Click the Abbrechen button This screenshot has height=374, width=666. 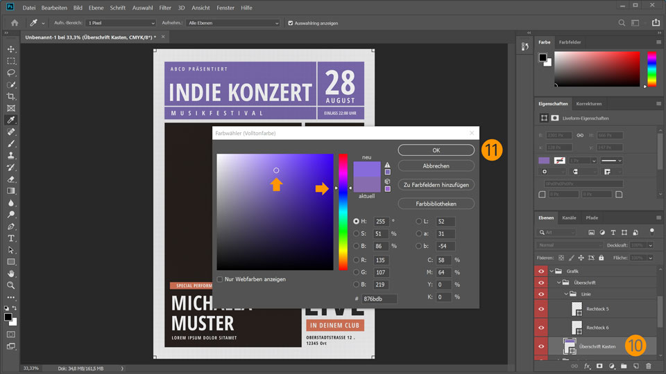pos(436,166)
